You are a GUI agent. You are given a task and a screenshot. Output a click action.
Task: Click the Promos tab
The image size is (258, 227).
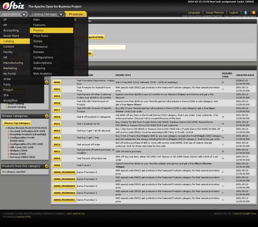tap(76, 14)
